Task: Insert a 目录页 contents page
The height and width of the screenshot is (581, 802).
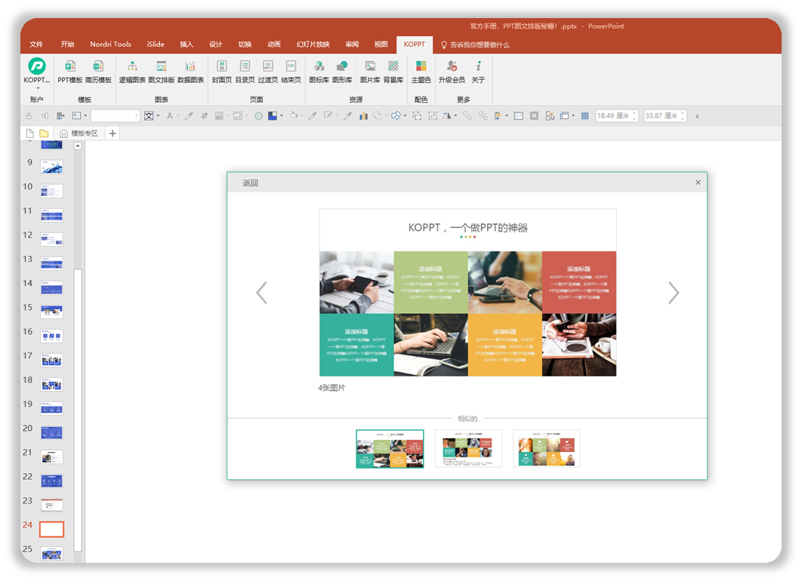Action: click(245, 72)
